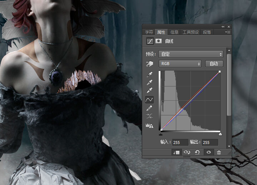Image resolution: width=257 pixels, height=185 pixels.
Task: Click the black point slider triangle
Action: [x=160, y=134]
